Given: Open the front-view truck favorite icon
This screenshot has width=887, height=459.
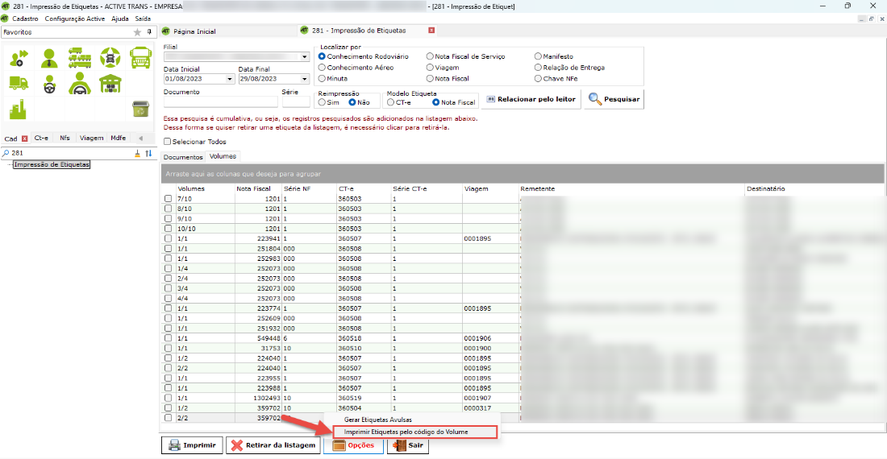Looking at the screenshot, I should point(140,58).
